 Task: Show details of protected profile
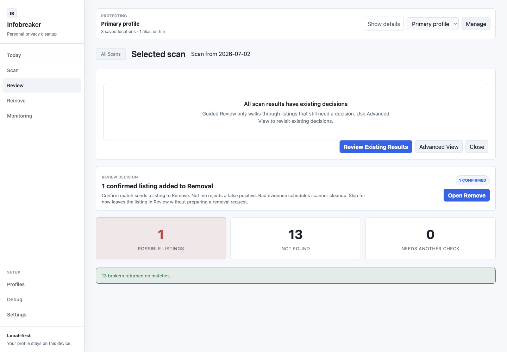(x=384, y=24)
